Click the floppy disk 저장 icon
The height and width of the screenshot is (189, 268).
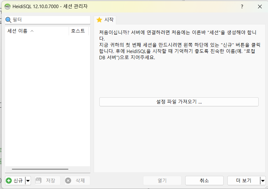pyautogui.click(x=38, y=181)
